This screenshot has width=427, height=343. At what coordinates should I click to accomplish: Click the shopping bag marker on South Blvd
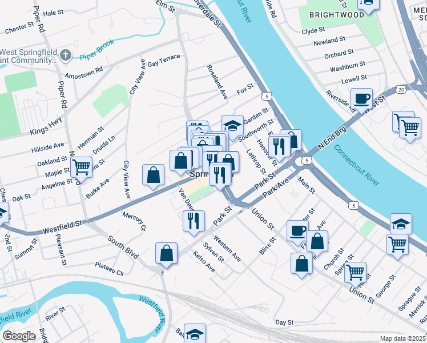(166, 254)
